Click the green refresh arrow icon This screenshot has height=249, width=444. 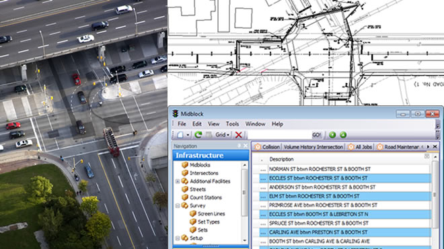198,135
